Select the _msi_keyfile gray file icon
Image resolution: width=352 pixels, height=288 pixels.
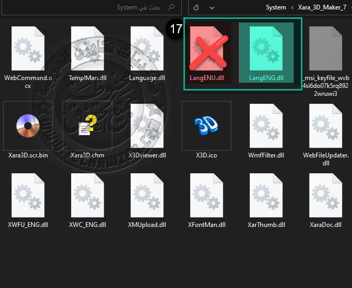[326, 48]
